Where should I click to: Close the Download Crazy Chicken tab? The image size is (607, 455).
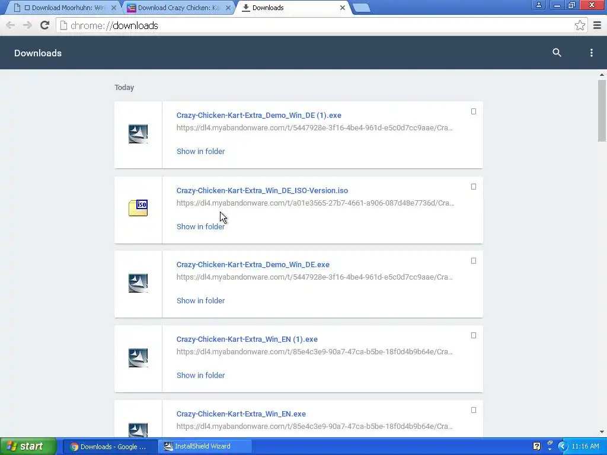click(228, 8)
